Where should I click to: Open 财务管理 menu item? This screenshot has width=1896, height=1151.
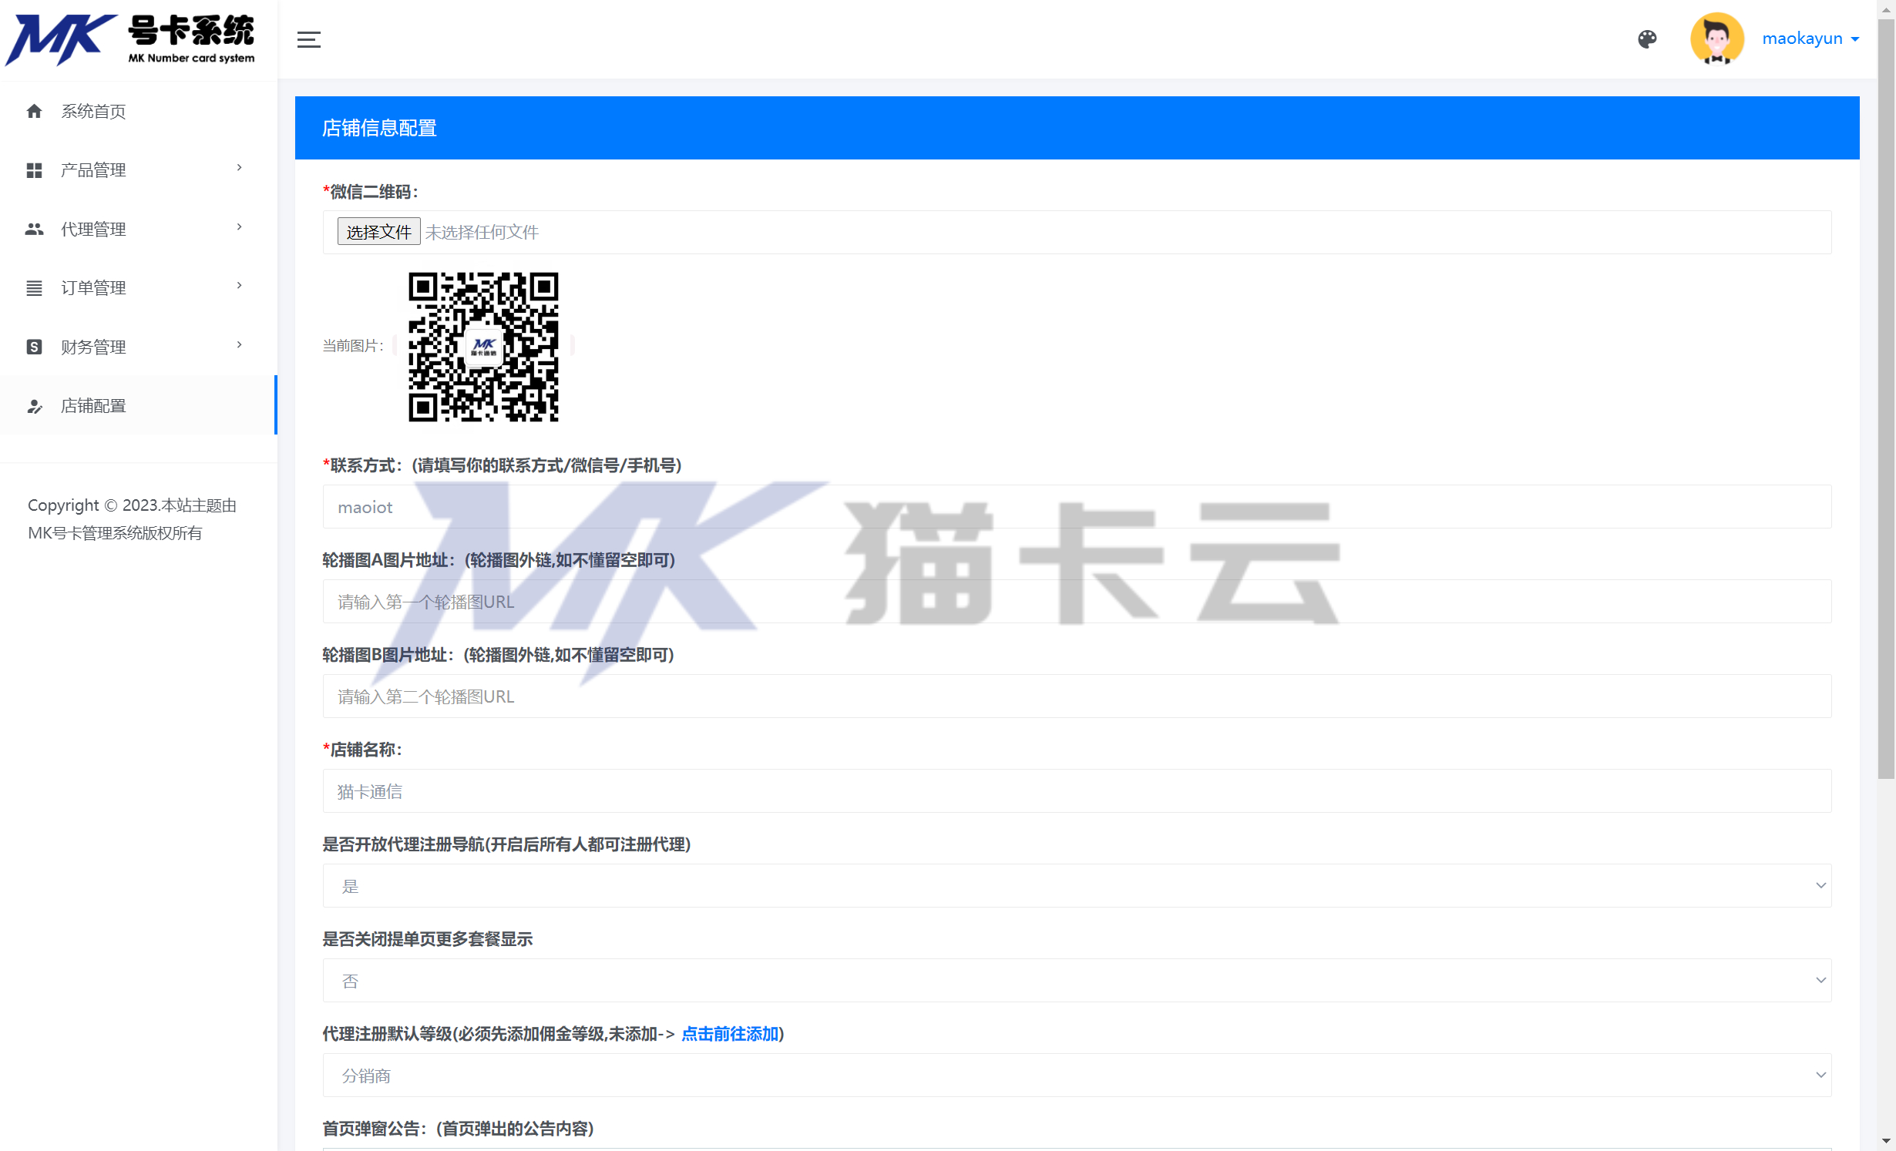139,347
